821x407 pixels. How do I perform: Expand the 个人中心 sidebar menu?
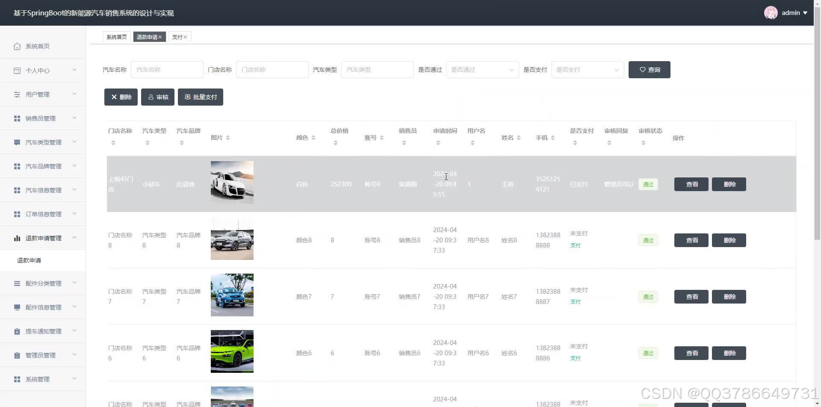click(74, 70)
